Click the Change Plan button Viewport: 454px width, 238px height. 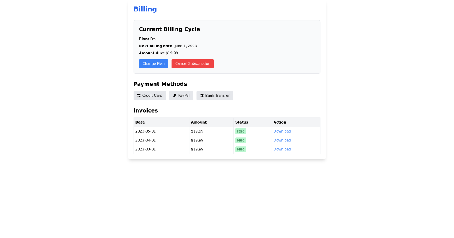pos(153,63)
